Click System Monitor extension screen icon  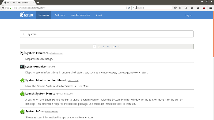(x=22, y=53)
